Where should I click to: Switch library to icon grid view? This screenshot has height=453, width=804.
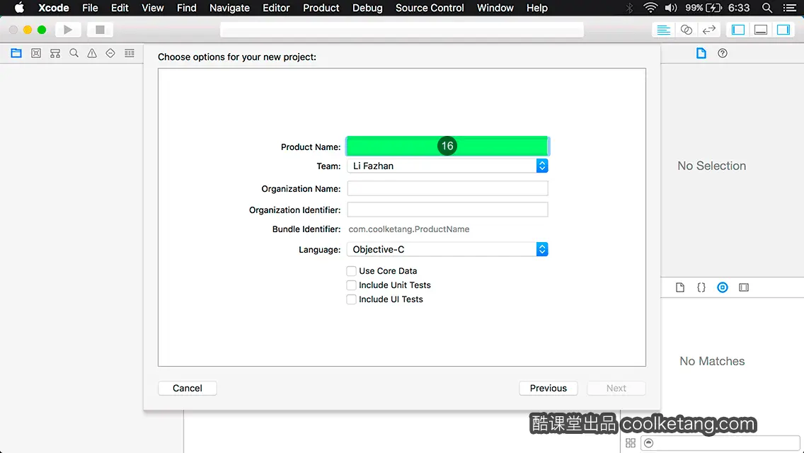pos(630,443)
